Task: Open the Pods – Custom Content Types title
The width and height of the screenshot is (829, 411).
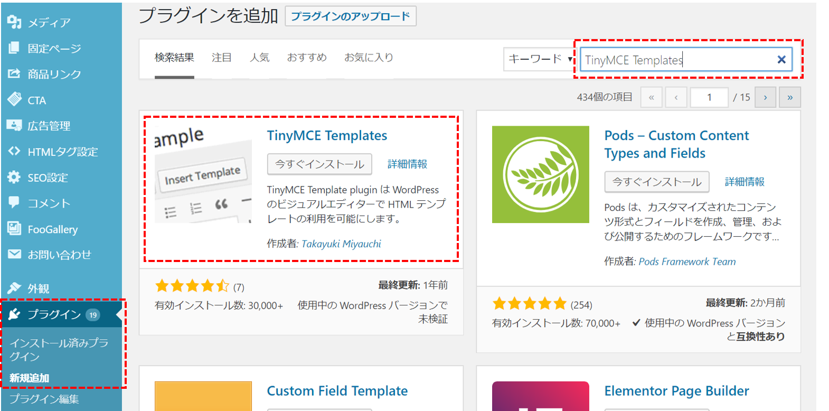Action: click(676, 144)
